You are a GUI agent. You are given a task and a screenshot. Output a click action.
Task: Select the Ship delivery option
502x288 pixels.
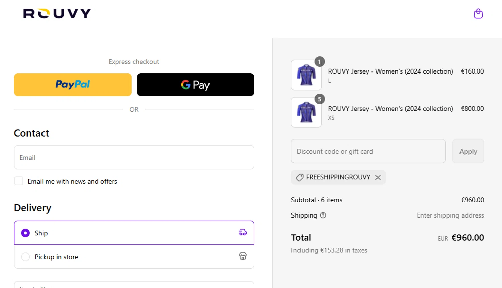134,233
